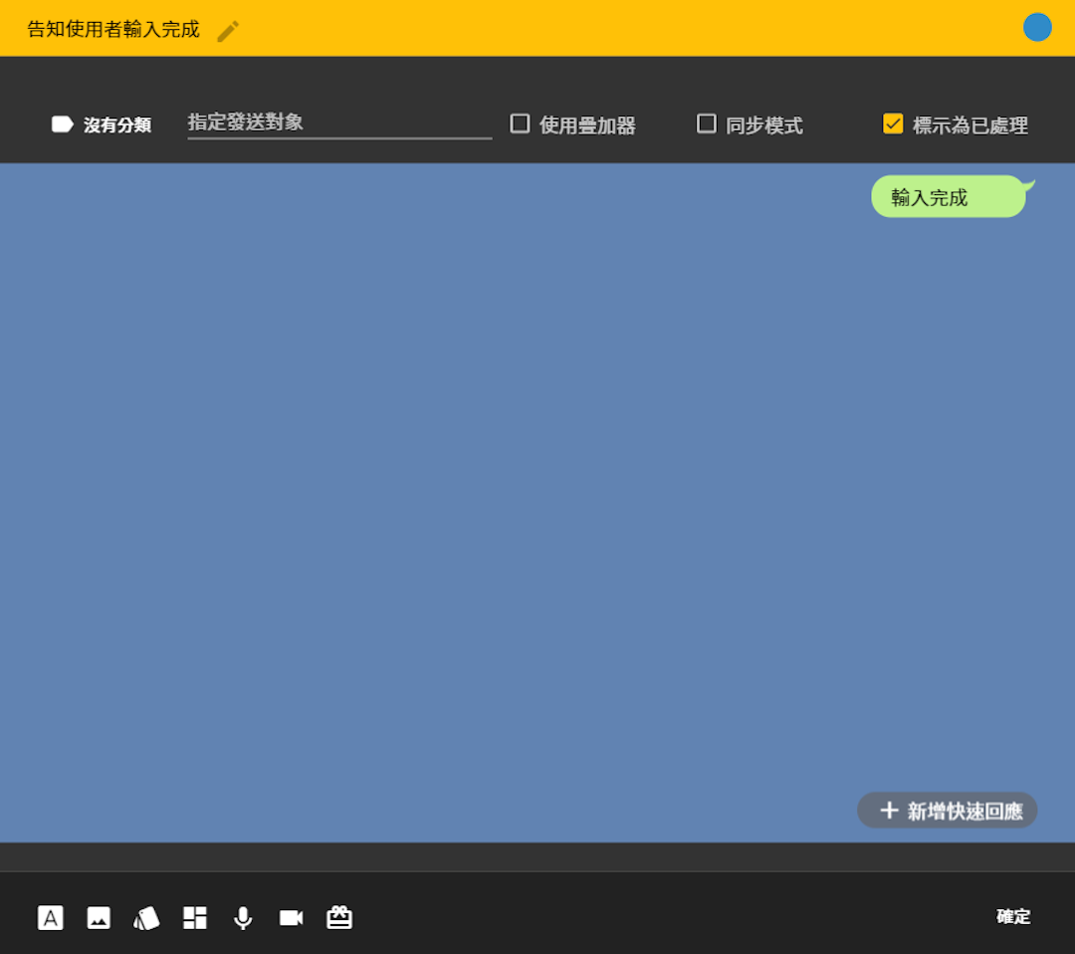1075x954 pixels.
Task: Enable the 同步模式 checkbox
Action: pos(706,123)
